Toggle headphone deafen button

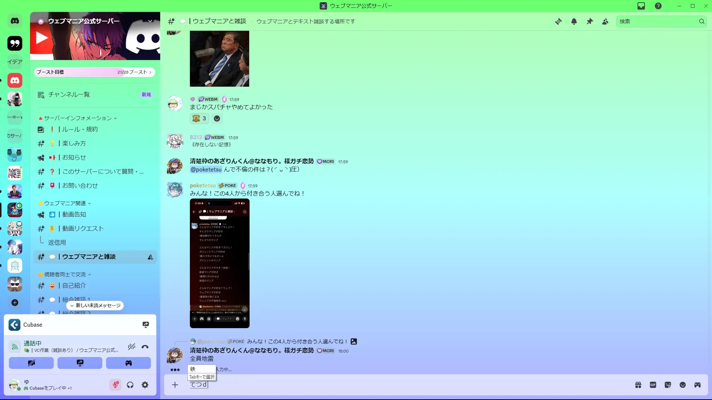(130, 385)
